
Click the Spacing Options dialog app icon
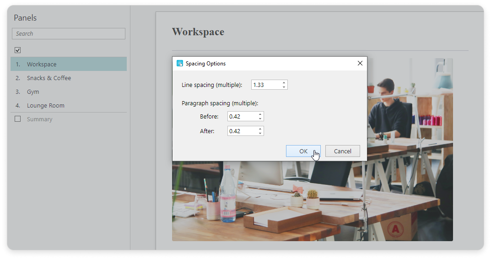click(180, 64)
